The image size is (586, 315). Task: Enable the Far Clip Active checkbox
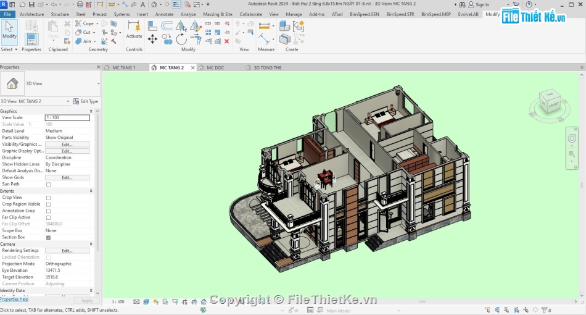48,217
